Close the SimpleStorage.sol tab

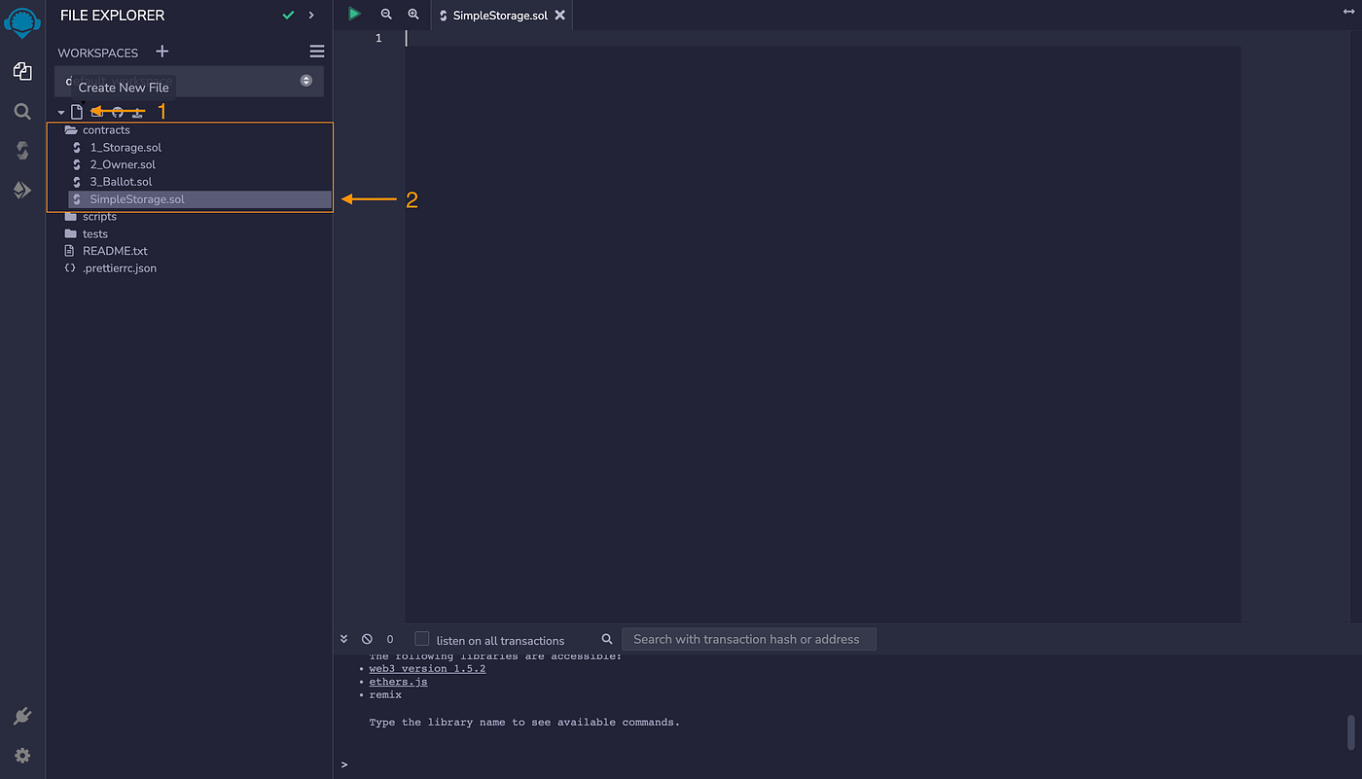[x=559, y=16]
